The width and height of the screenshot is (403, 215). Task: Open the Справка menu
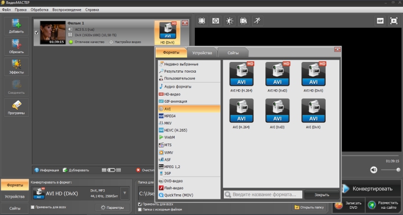click(92, 9)
